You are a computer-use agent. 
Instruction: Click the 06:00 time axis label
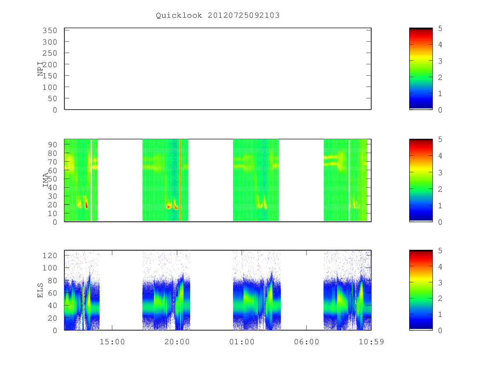tap(307, 342)
